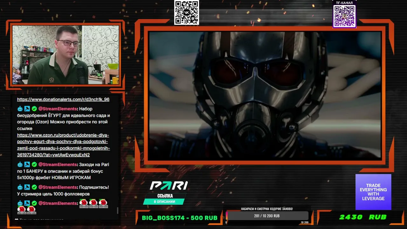Open the ozon.ru product link in chat
The width and height of the screenshot is (407, 229).
coord(64,145)
